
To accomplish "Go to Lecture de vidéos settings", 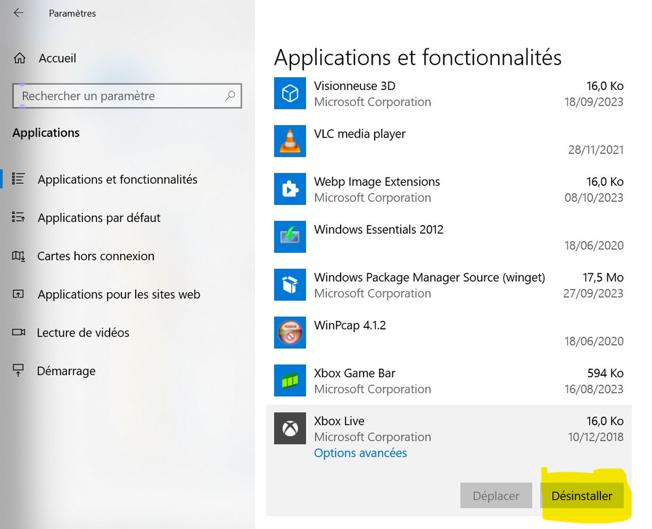I will [x=83, y=333].
